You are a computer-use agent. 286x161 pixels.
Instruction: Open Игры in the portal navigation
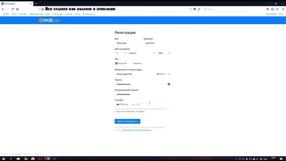pyautogui.click(x=48, y=14)
